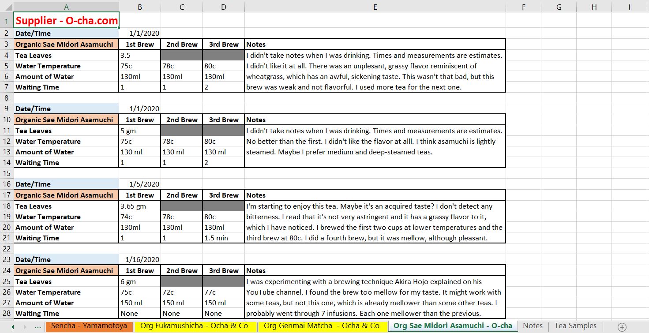Select row 1 header
Viewport: 649px width, 333px height.
click(x=7, y=20)
